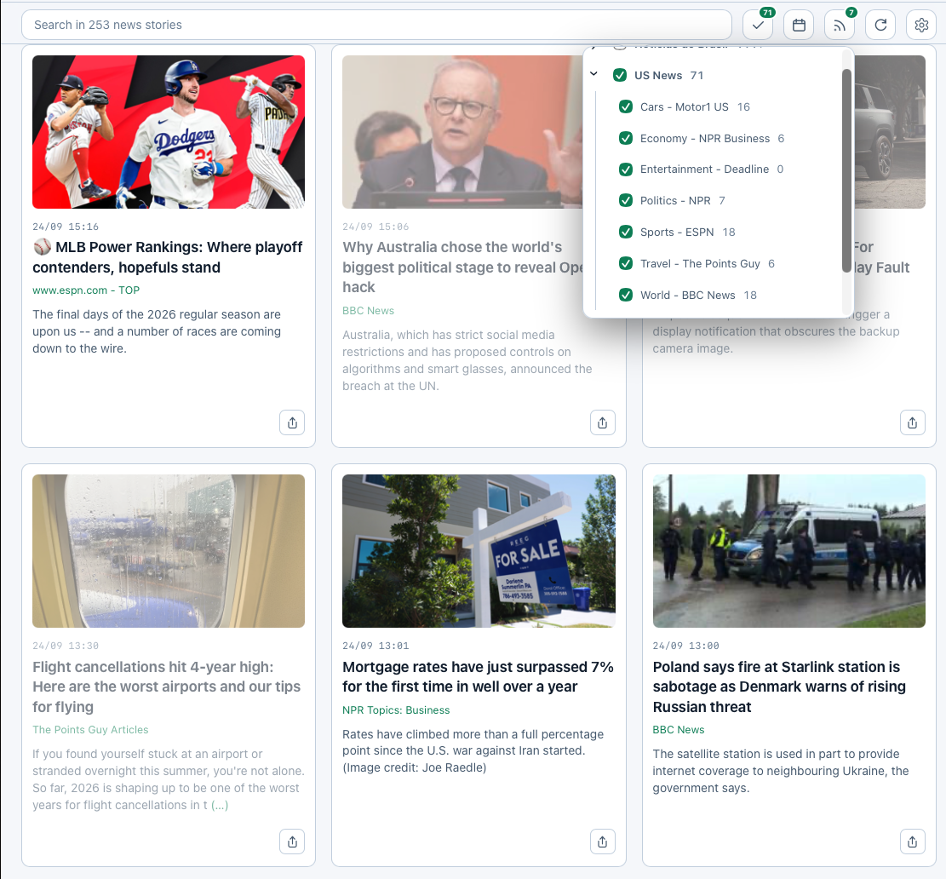Click the mark-as-read checkmark icon with 71 badge
This screenshot has height=879, width=946.
pyautogui.click(x=758, y=26)
